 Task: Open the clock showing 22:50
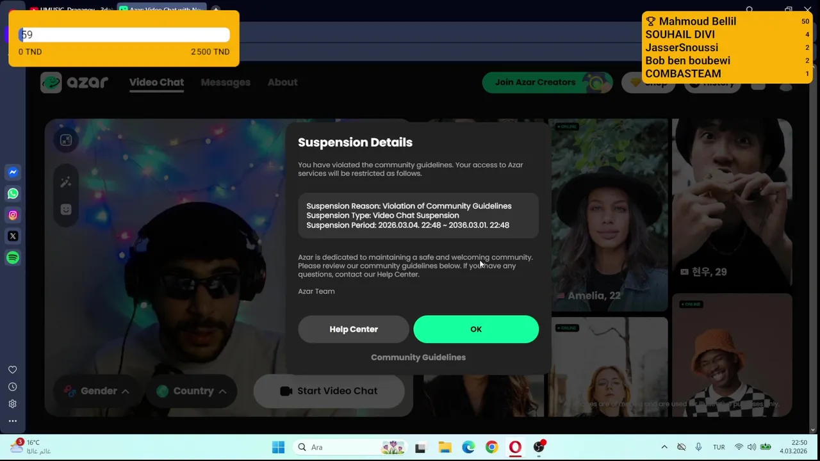click(x=794, y=447)
